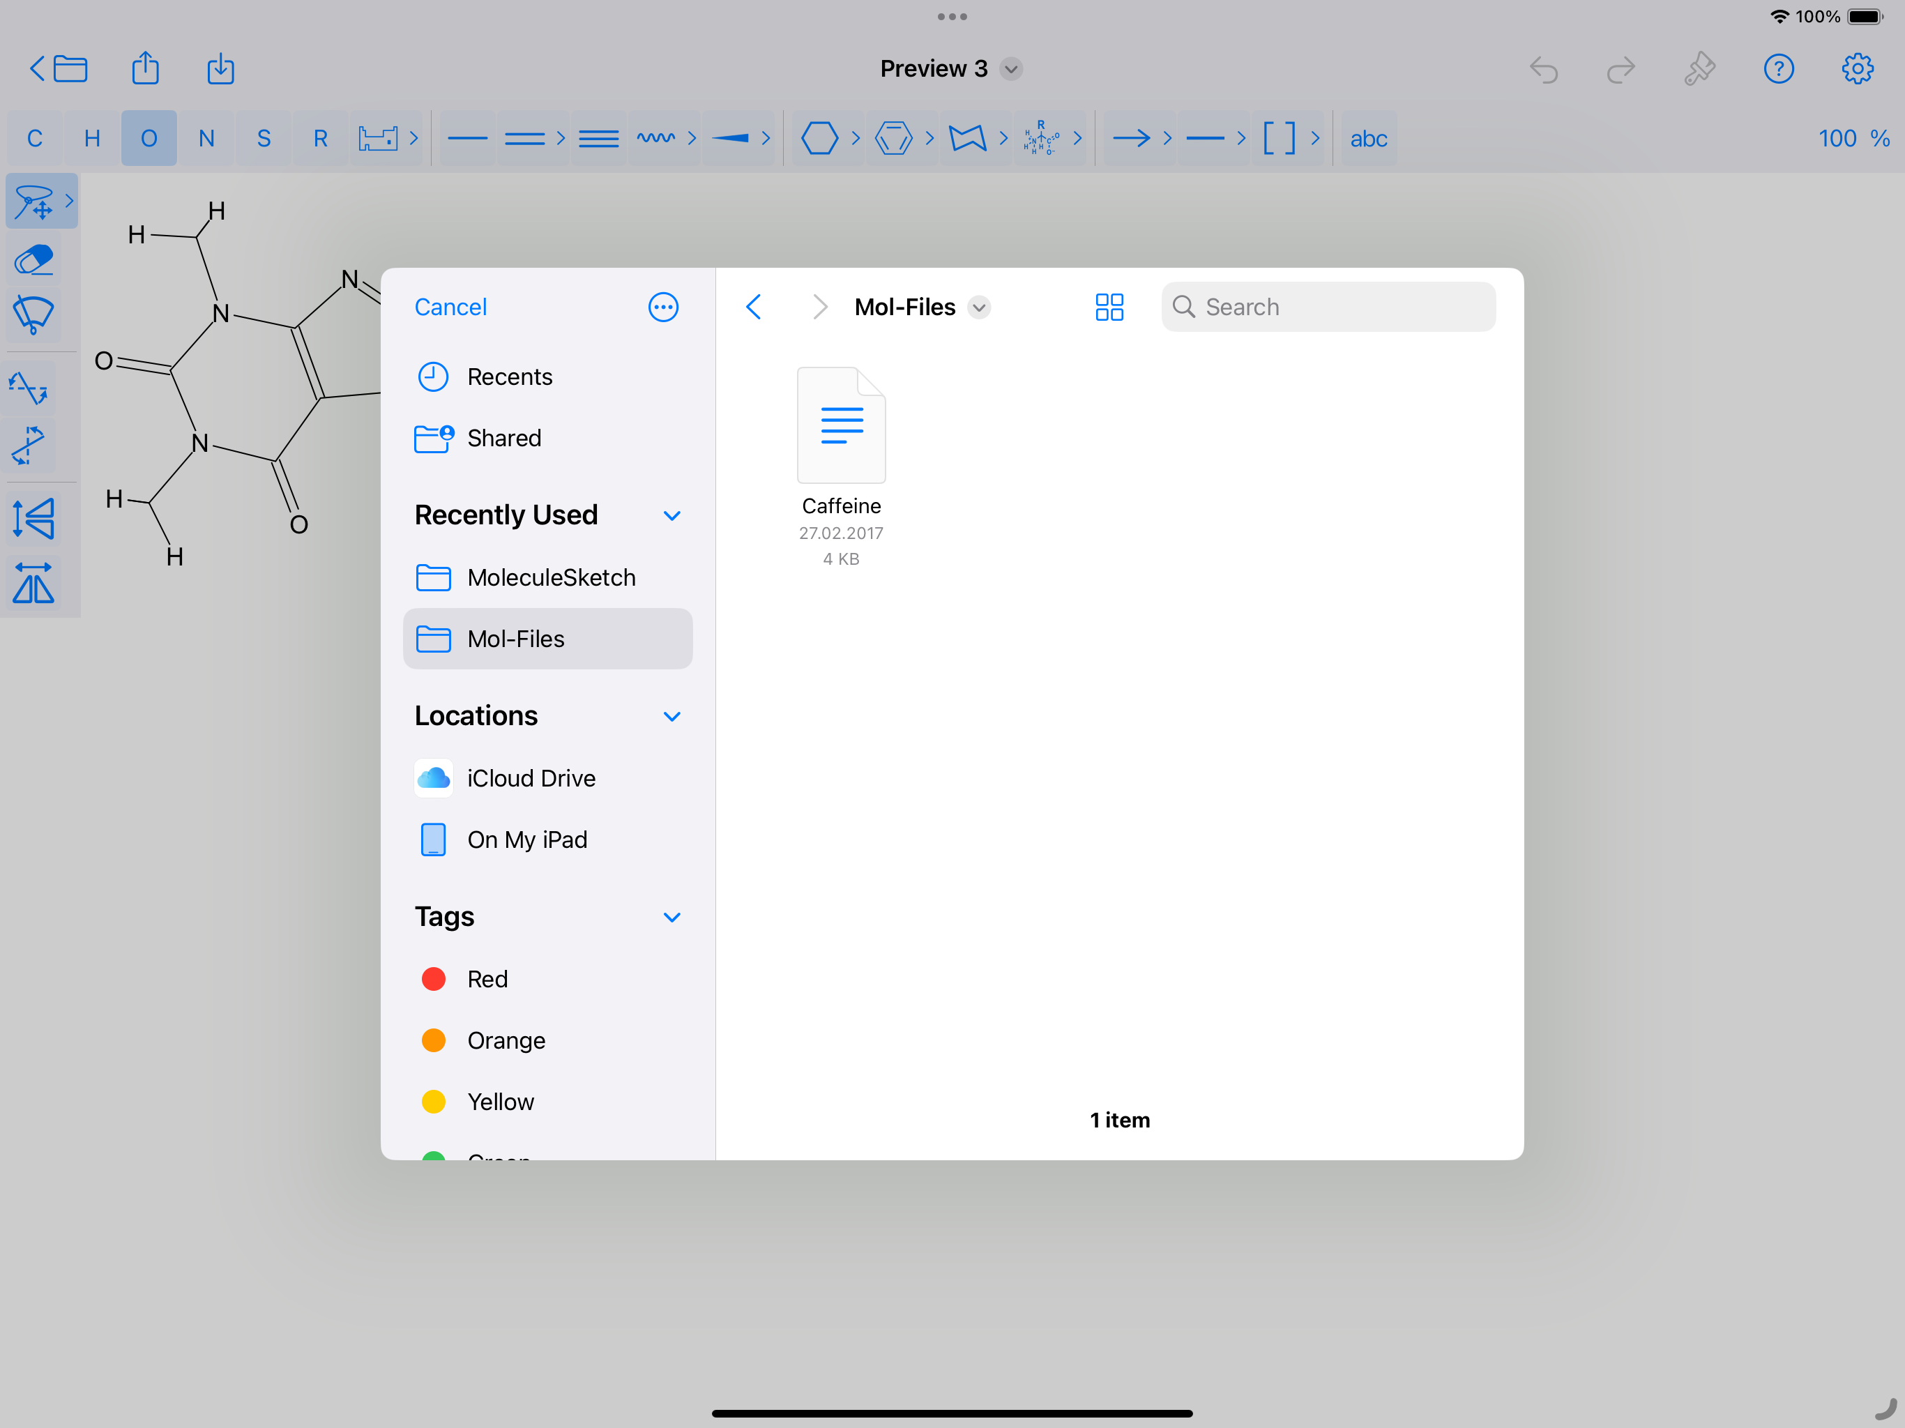This screenshot has height=1428, width=1905.
Task: Select the R group element
Action: 320,138
